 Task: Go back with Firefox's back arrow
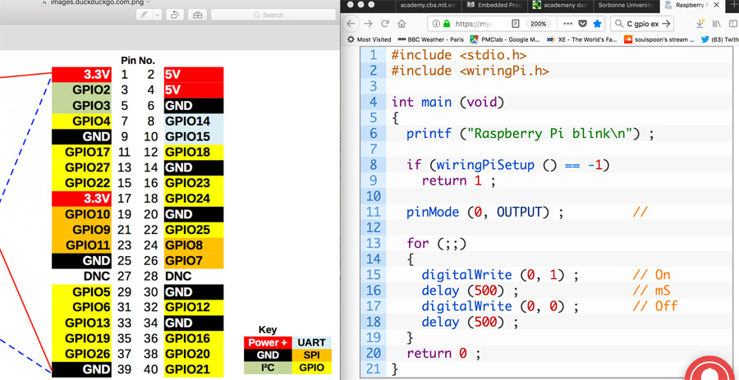351,24
